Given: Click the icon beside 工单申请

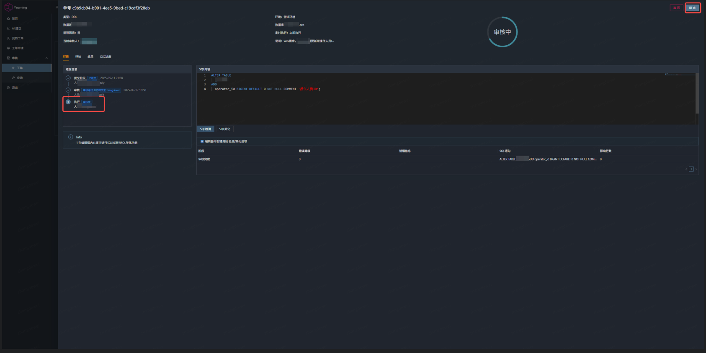Looking at the screenshot, I should 8,48.
